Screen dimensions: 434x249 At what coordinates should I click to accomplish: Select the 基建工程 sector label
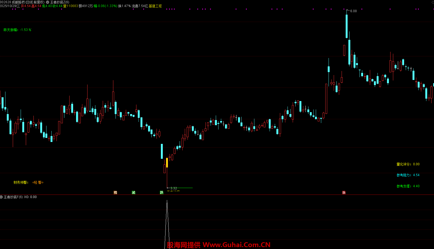coord(155,6)
